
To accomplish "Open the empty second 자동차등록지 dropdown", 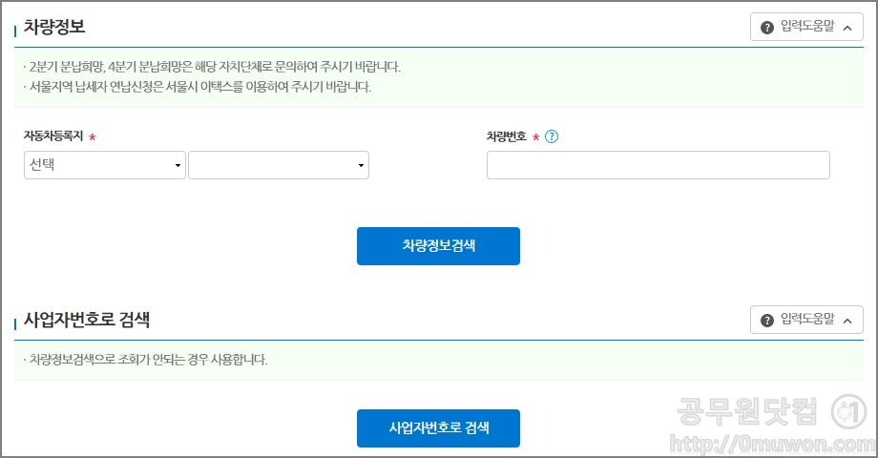I will coord(279,165).
